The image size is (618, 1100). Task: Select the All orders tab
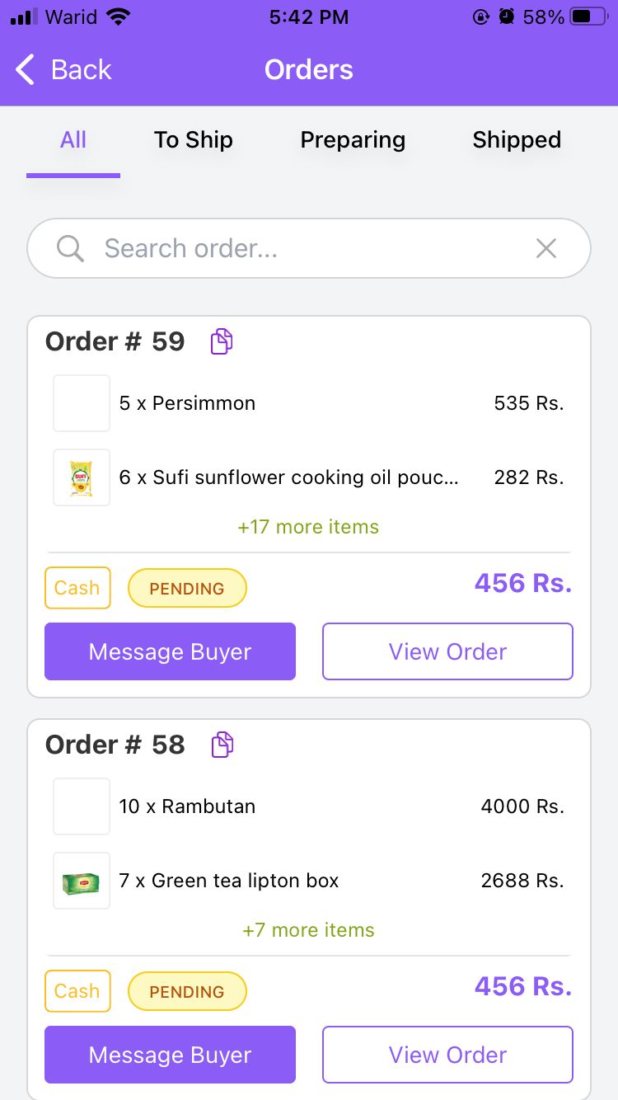[x=73, y=140]
